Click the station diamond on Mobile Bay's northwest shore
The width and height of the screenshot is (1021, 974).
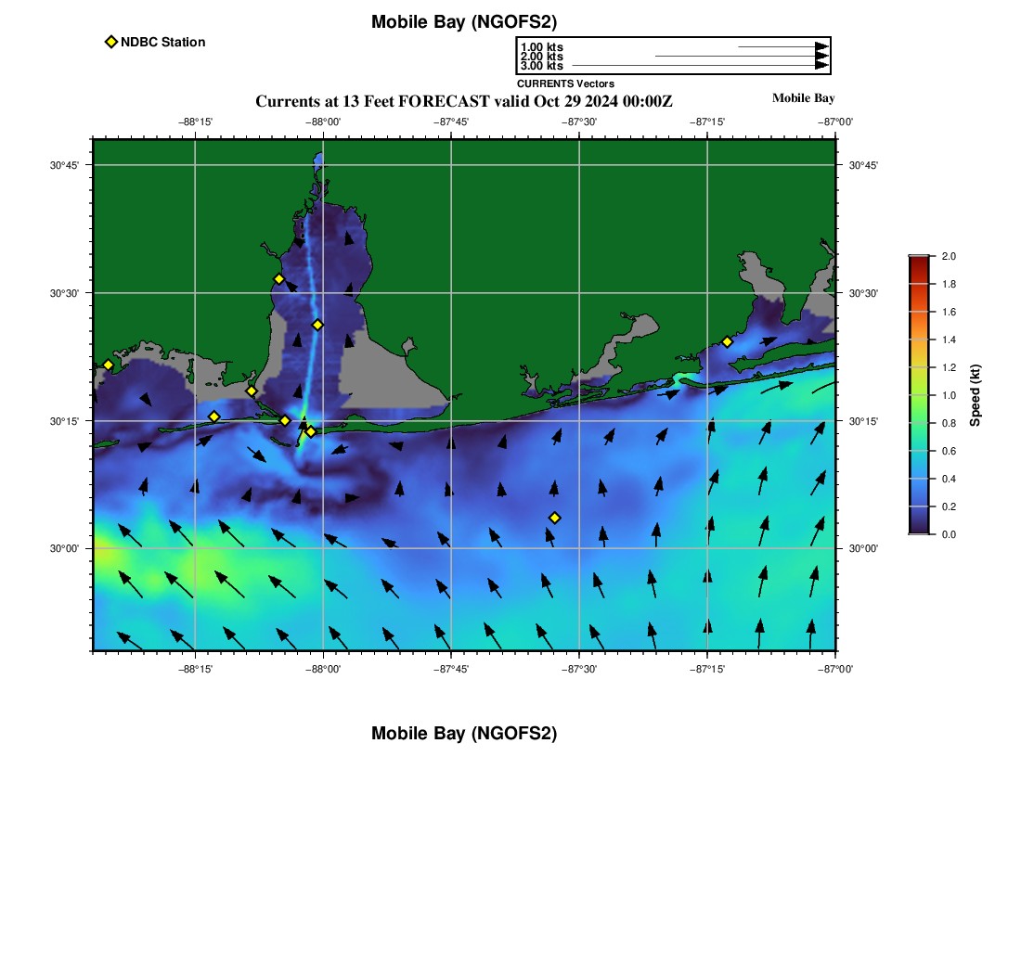click(x=278, y=279)
